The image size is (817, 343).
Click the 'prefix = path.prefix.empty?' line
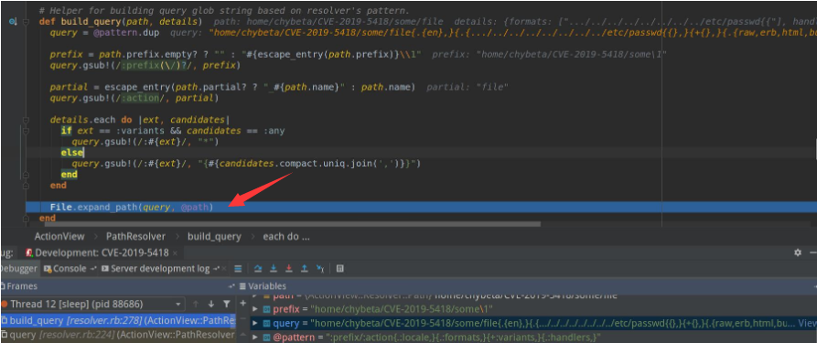235,54
